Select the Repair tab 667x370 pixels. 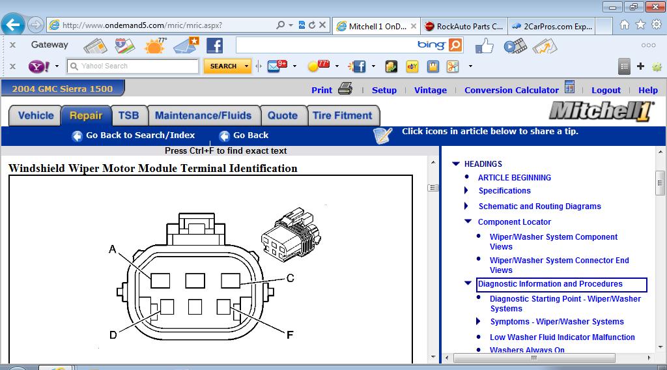(86, 116)
